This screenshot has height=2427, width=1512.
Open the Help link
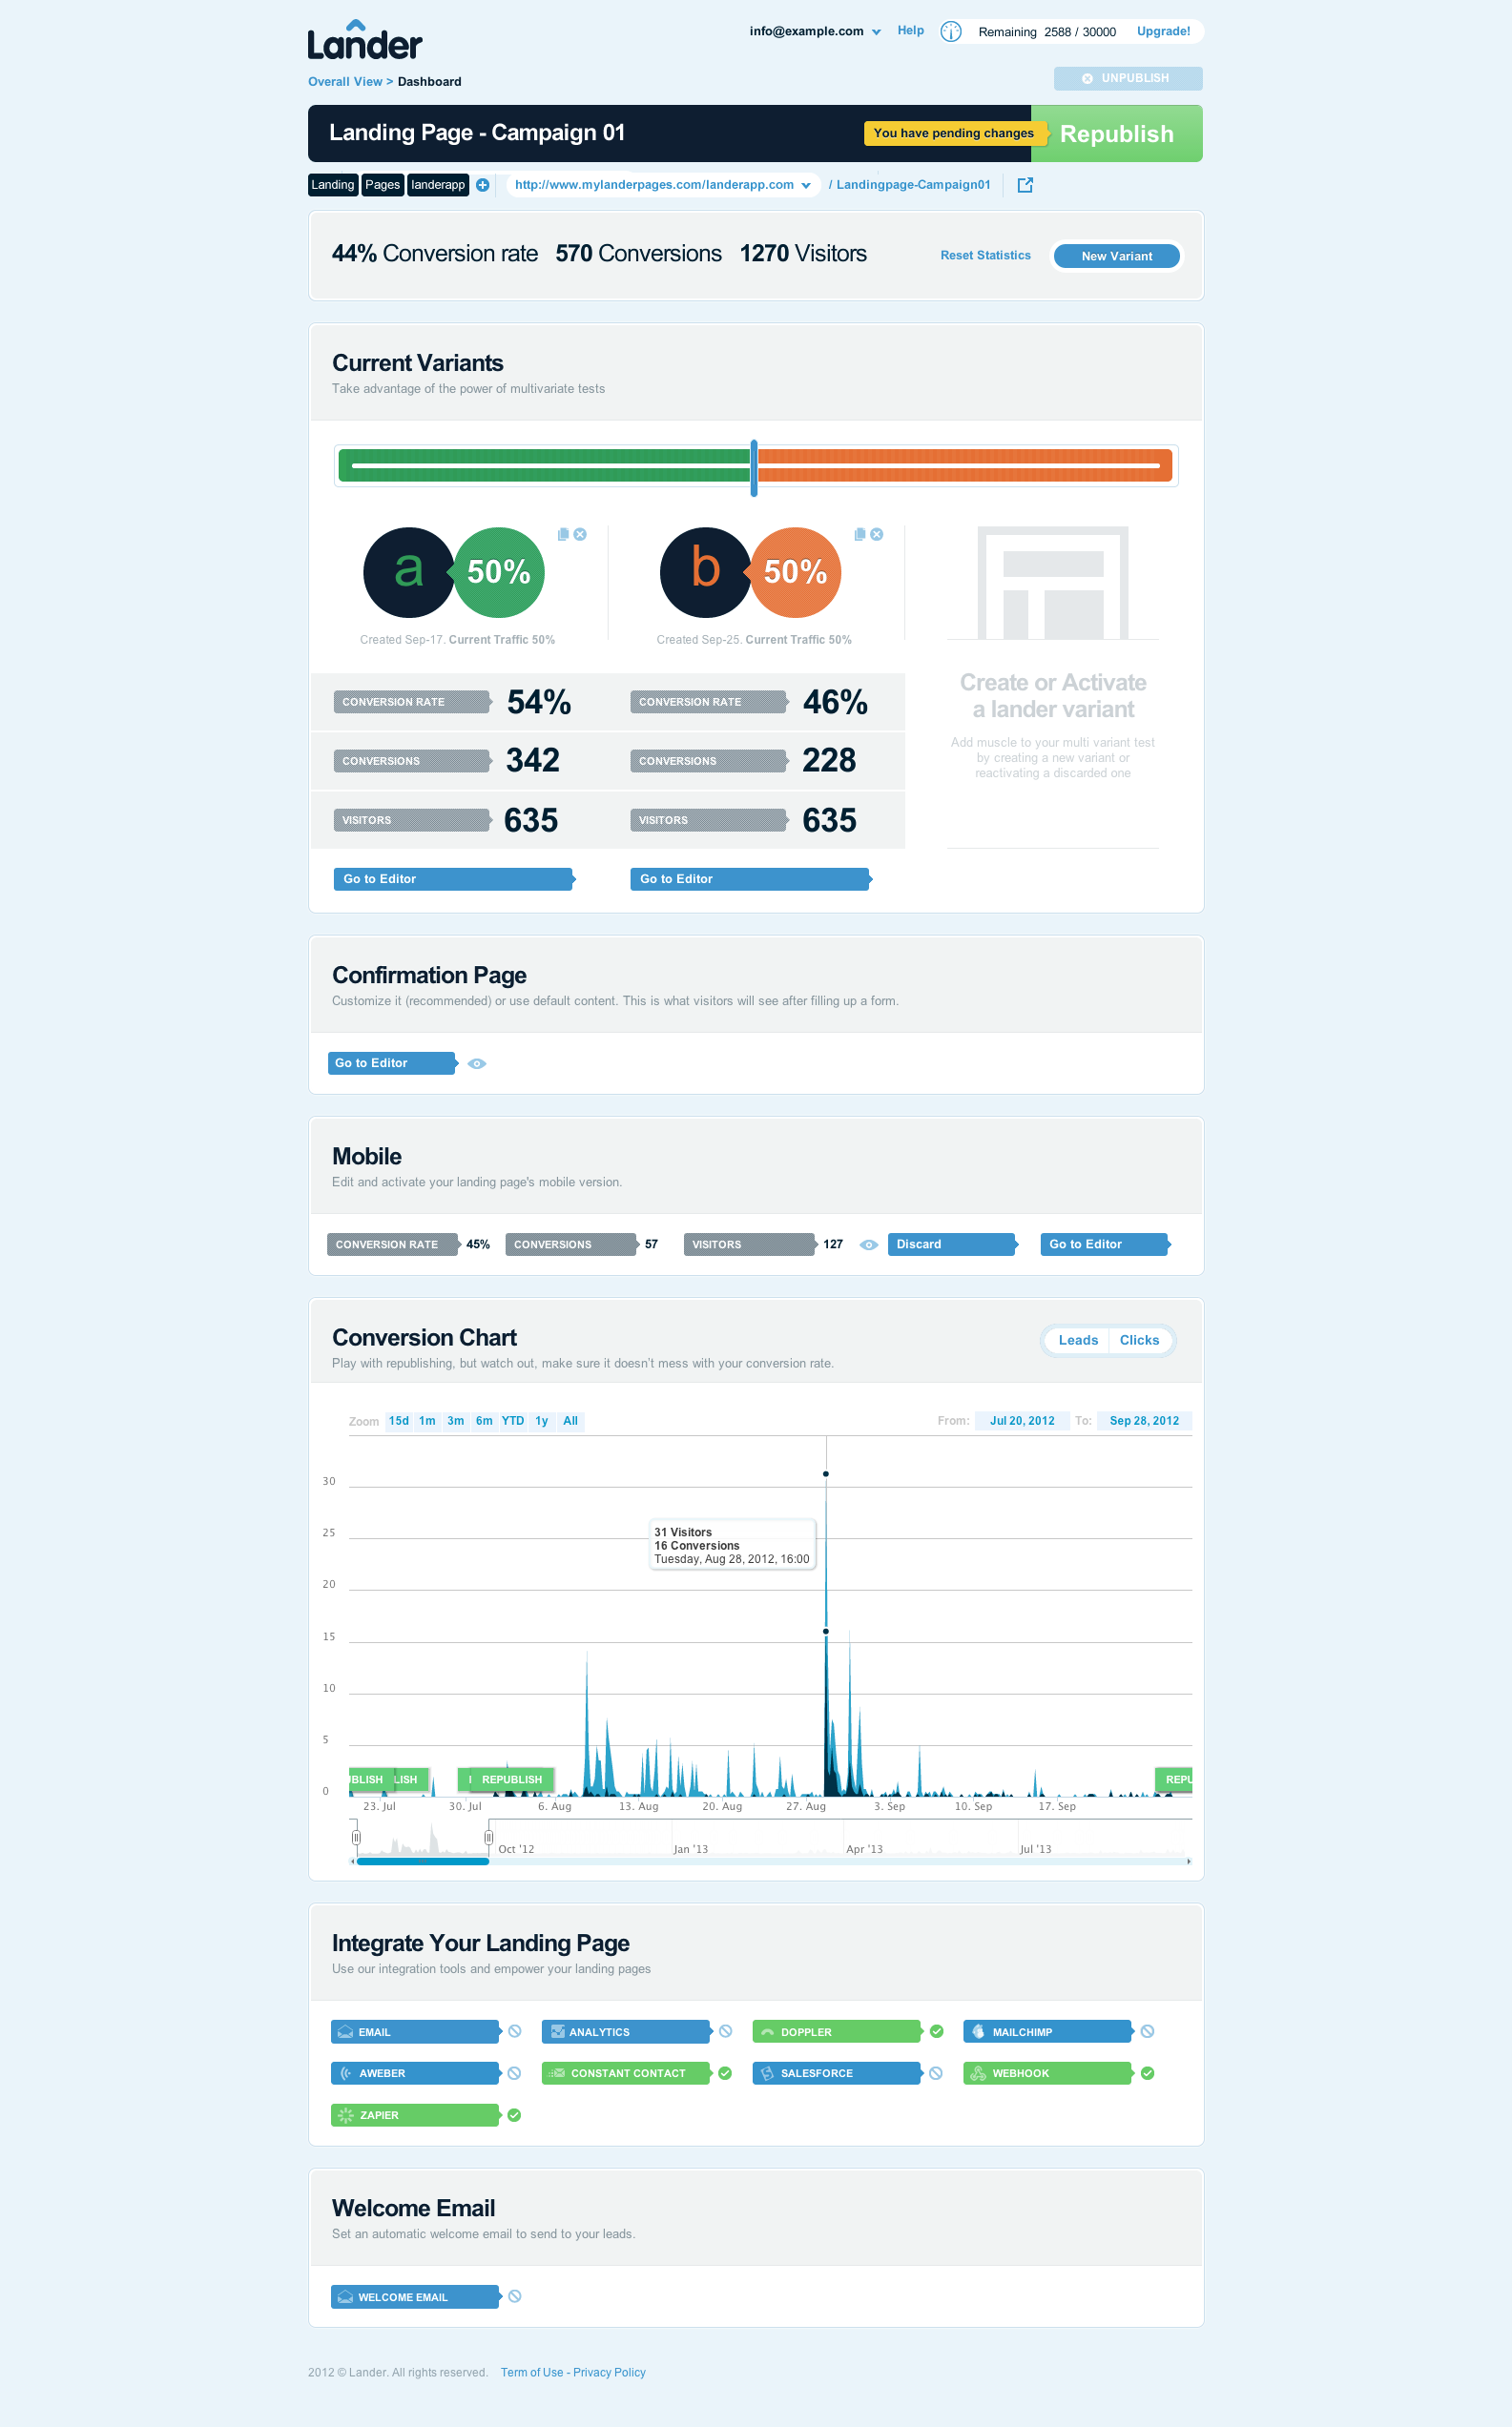coord(910,30)
